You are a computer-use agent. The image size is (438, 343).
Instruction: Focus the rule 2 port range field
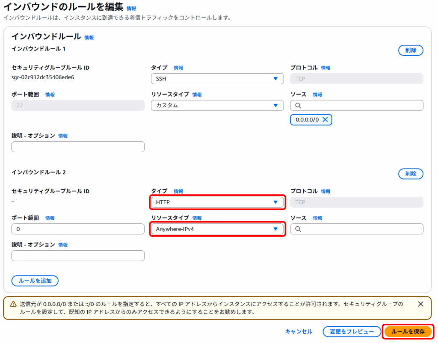pyautogui.click(x=78, y=229)
